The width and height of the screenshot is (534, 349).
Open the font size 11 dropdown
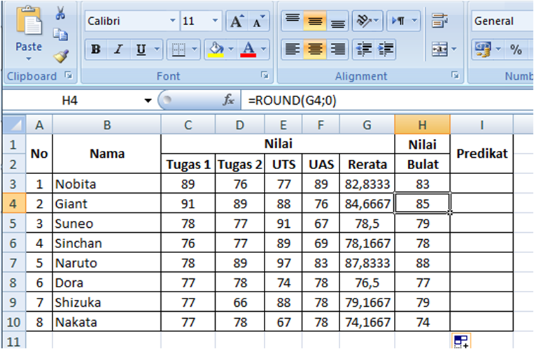coord(215,21)
